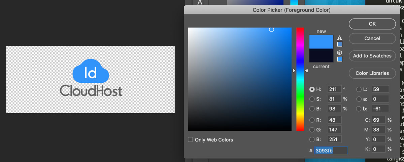Click the current color swatch (dark navy)

point(321,55)
